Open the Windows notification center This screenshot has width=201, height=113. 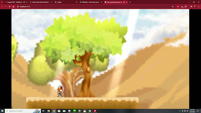point(198,111)
